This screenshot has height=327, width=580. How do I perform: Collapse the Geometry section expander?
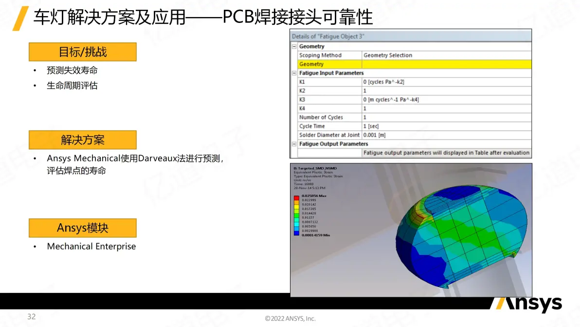[294, 46]
